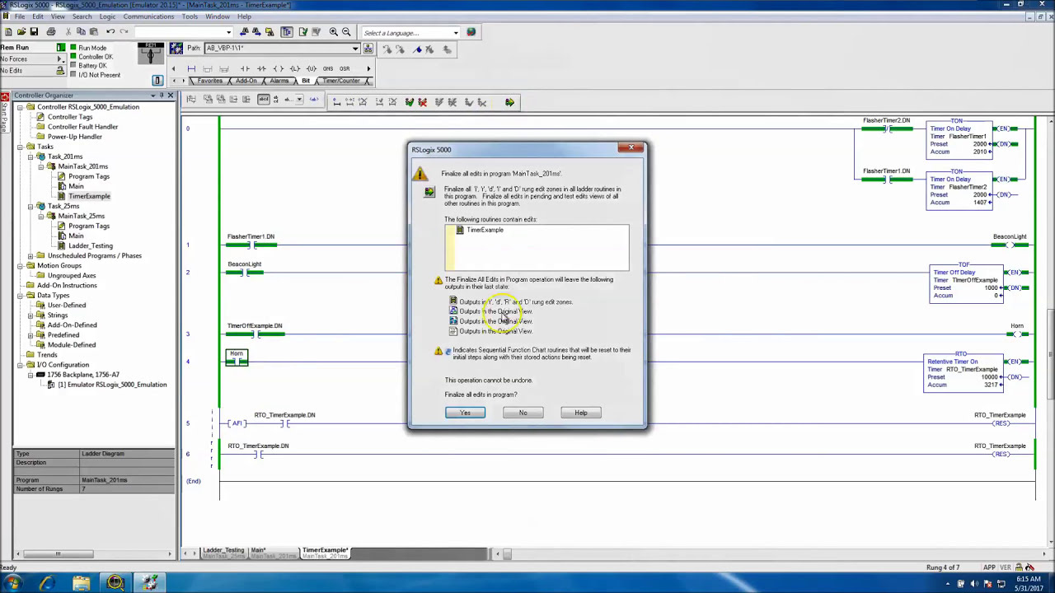1055x593 pixels.
Task: Expand the Strings data type node
Action: point(30,315)
